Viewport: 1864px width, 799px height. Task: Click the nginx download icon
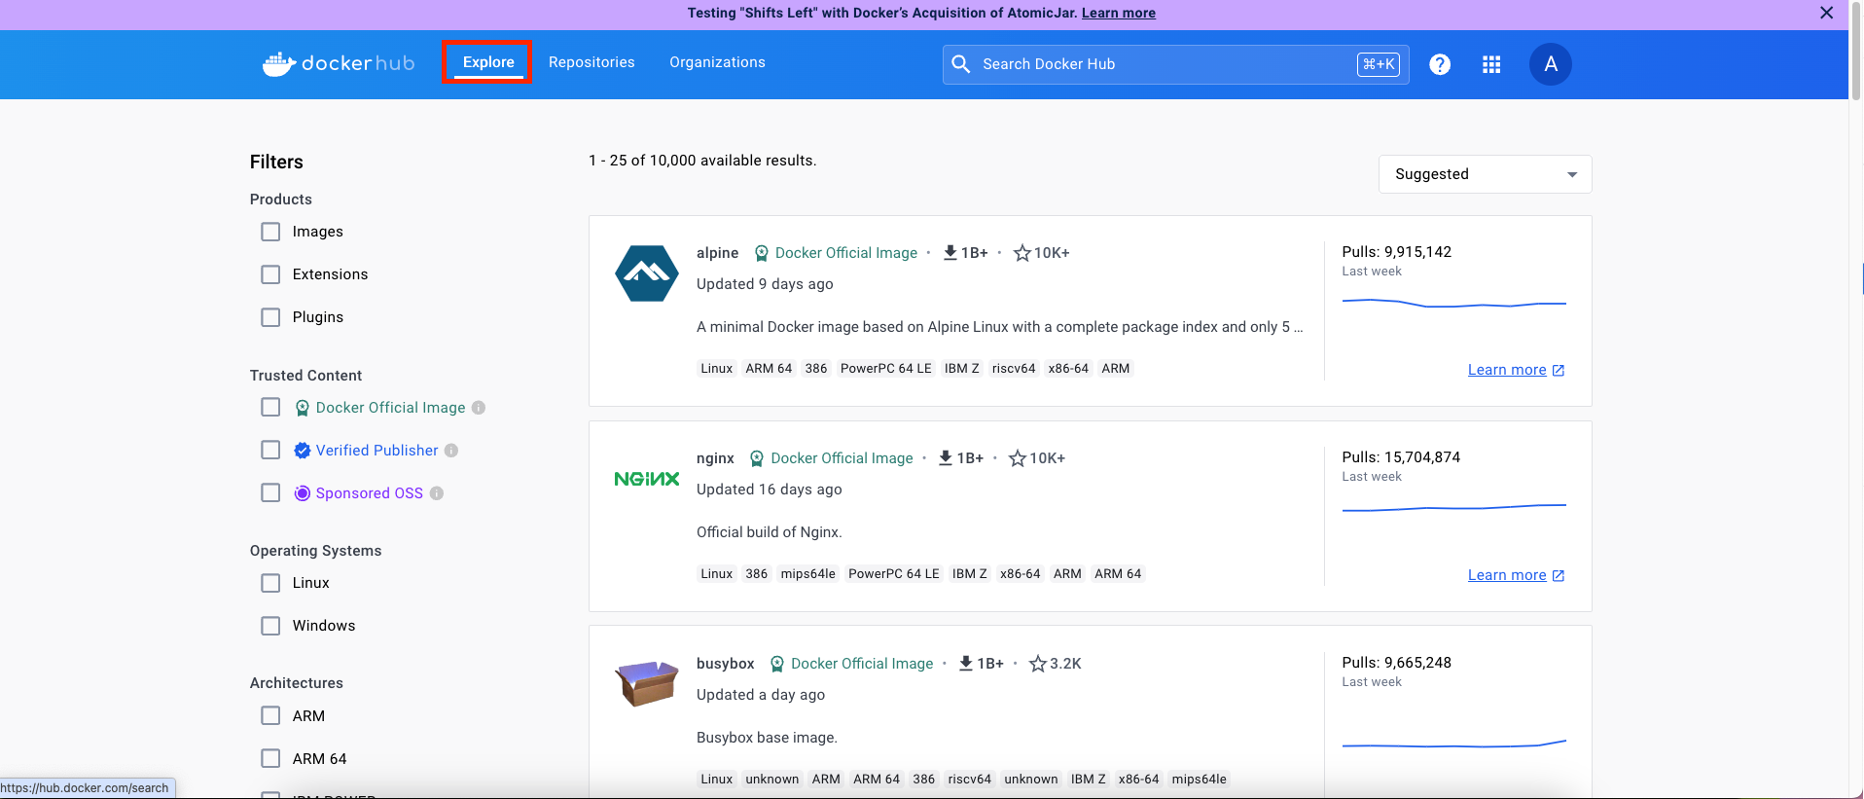click(946, 458)
